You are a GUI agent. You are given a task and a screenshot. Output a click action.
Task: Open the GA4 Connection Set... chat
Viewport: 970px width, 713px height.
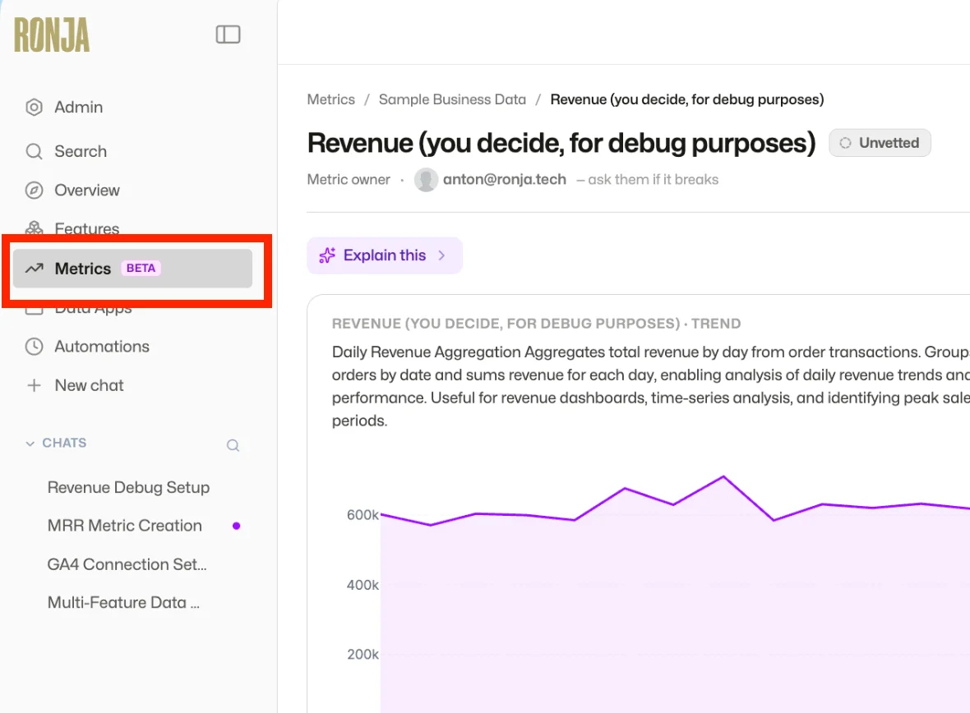pyautogui.click(x=127, y=564)
